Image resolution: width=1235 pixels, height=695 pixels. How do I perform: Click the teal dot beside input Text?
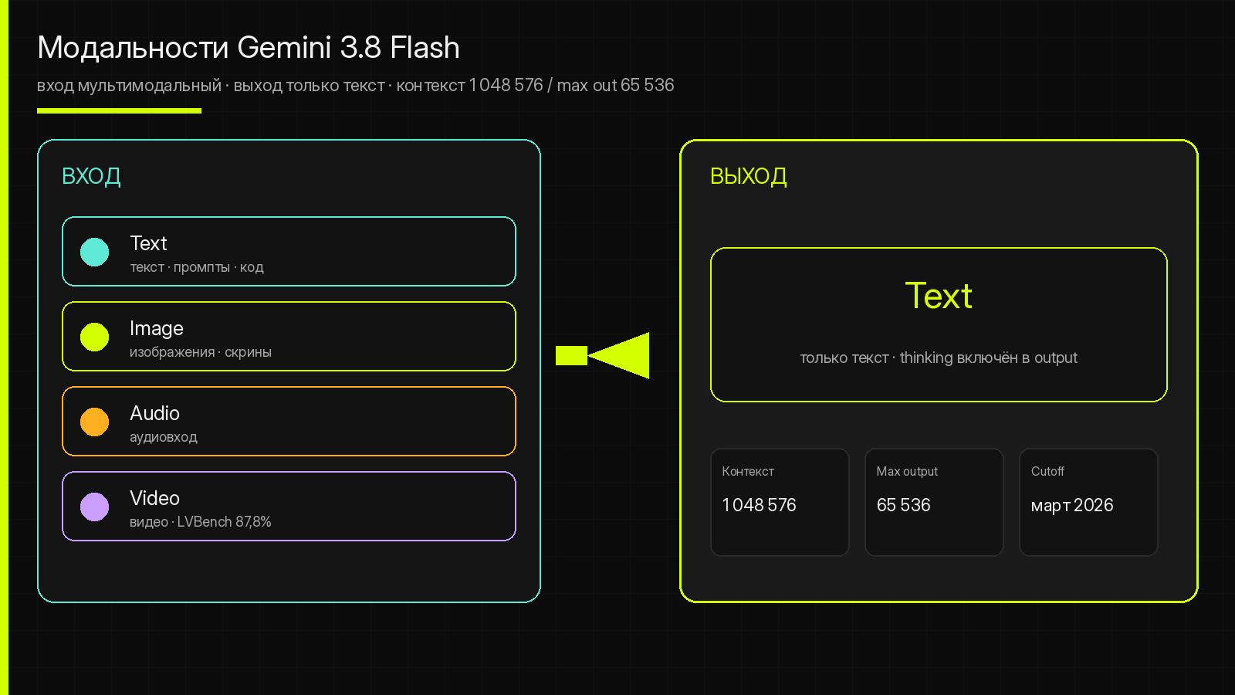coord(95,252)
